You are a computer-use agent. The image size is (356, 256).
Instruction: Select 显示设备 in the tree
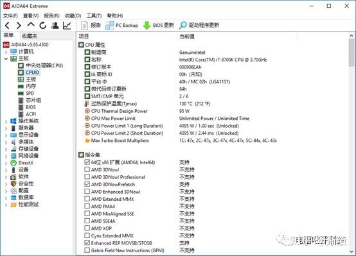24,135
